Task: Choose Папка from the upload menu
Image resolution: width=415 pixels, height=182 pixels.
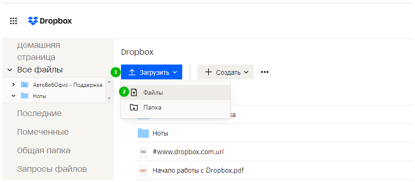Action: [176, 107]
